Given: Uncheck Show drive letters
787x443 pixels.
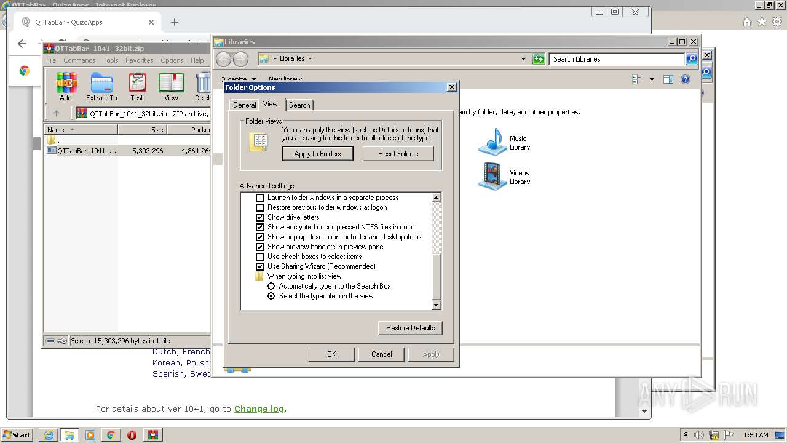Looking at the screenshot, I should point(259,217).
